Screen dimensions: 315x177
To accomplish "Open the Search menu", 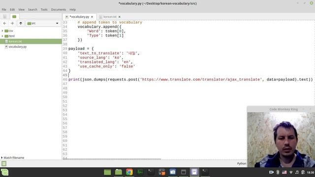I will point(32,10).
